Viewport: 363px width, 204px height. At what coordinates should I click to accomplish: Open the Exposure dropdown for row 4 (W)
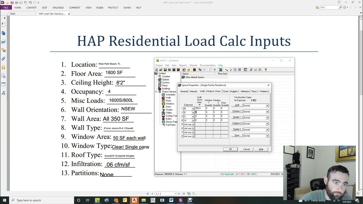193,120
